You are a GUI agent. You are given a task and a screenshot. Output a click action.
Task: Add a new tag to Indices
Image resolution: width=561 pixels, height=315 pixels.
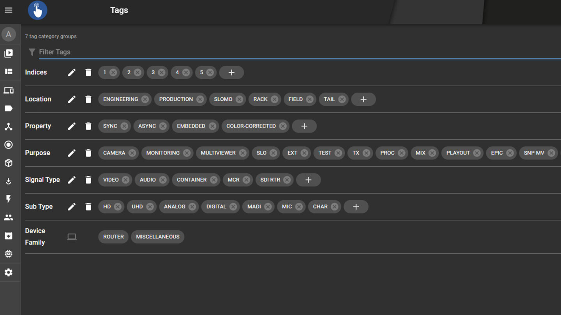231,72
